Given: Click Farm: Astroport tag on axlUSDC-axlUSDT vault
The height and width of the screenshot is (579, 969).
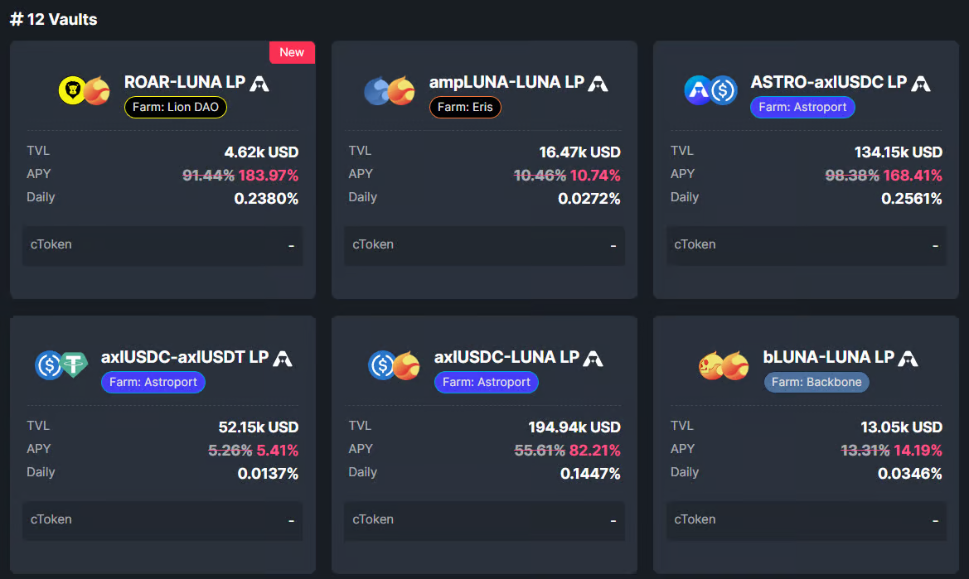Looking at the screenshot, I should pos(153,382).
